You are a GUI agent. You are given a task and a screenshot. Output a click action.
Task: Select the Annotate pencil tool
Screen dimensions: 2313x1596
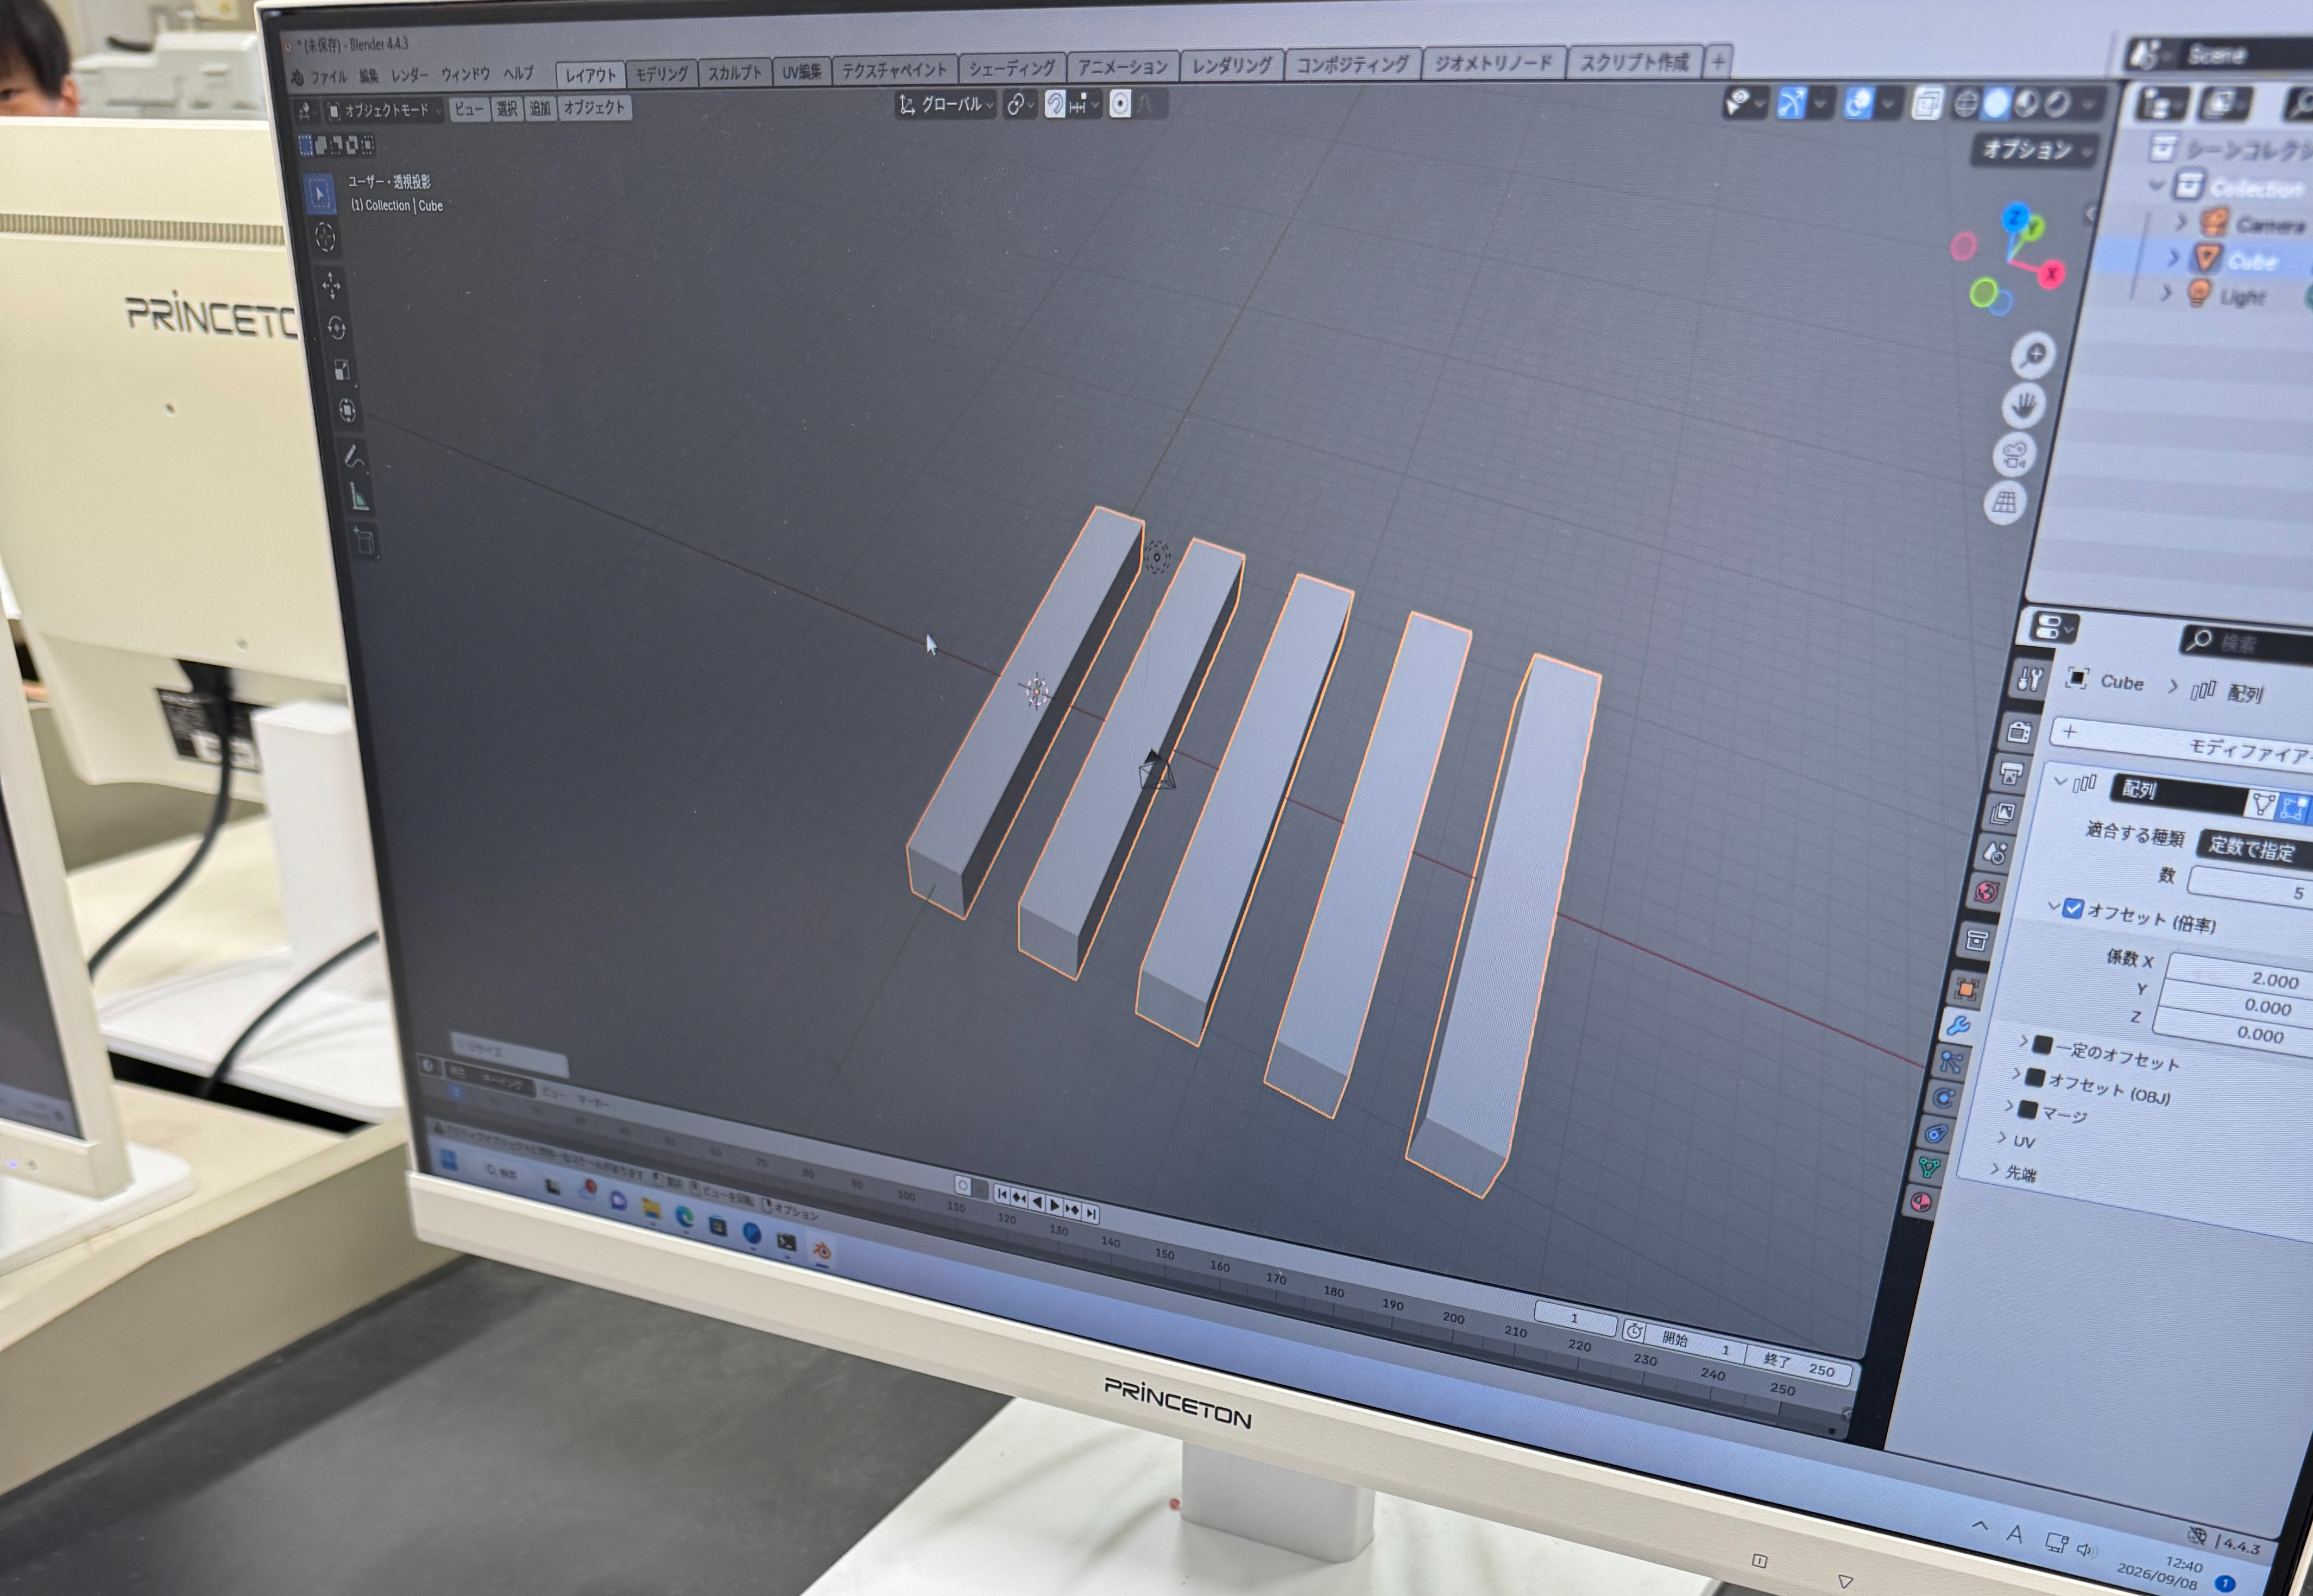354,457
